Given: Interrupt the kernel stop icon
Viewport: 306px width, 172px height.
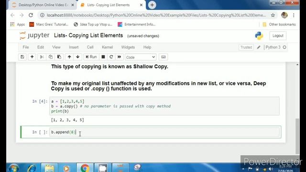Looking at the screenshot, I should (103, 57).
